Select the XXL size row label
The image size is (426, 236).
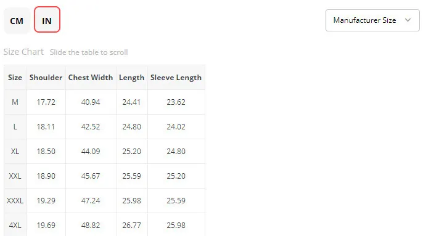15,176
